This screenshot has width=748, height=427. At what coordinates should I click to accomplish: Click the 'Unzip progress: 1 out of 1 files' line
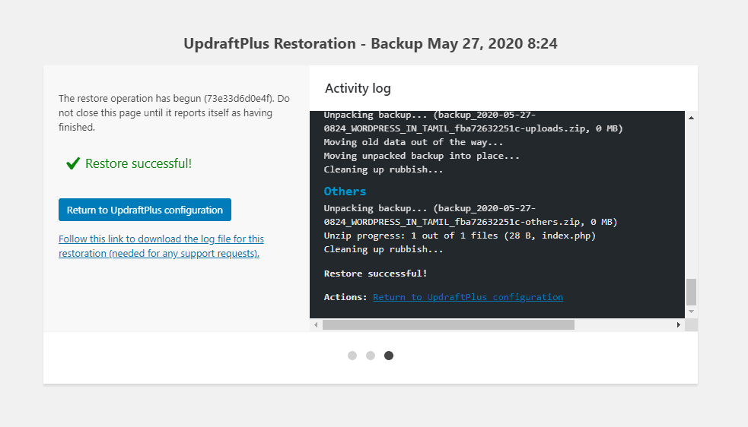(x=460, y=236)
